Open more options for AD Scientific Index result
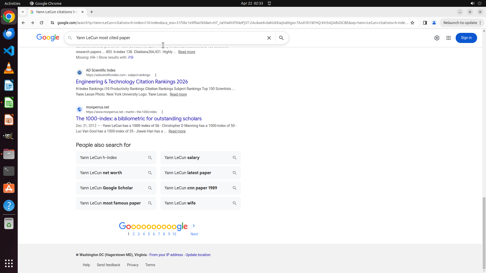486x273 pixels. pos(156,75)
